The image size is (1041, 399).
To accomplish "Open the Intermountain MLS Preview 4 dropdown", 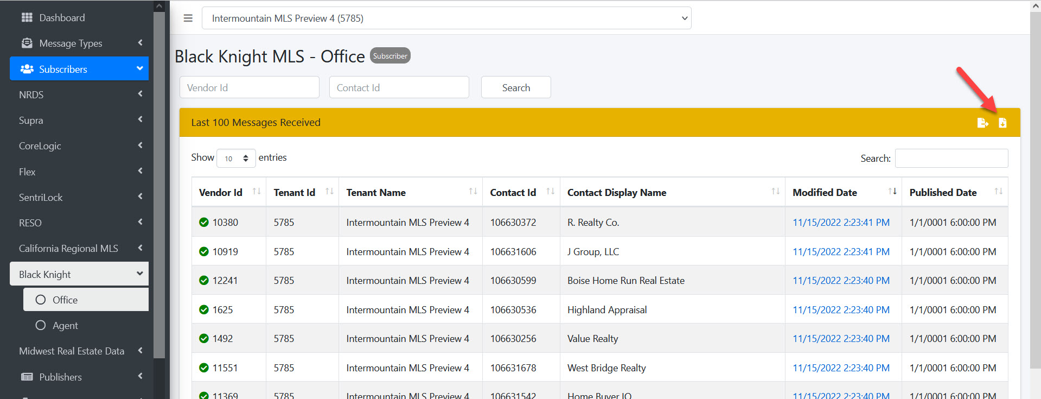I will (x=446, y=18).
